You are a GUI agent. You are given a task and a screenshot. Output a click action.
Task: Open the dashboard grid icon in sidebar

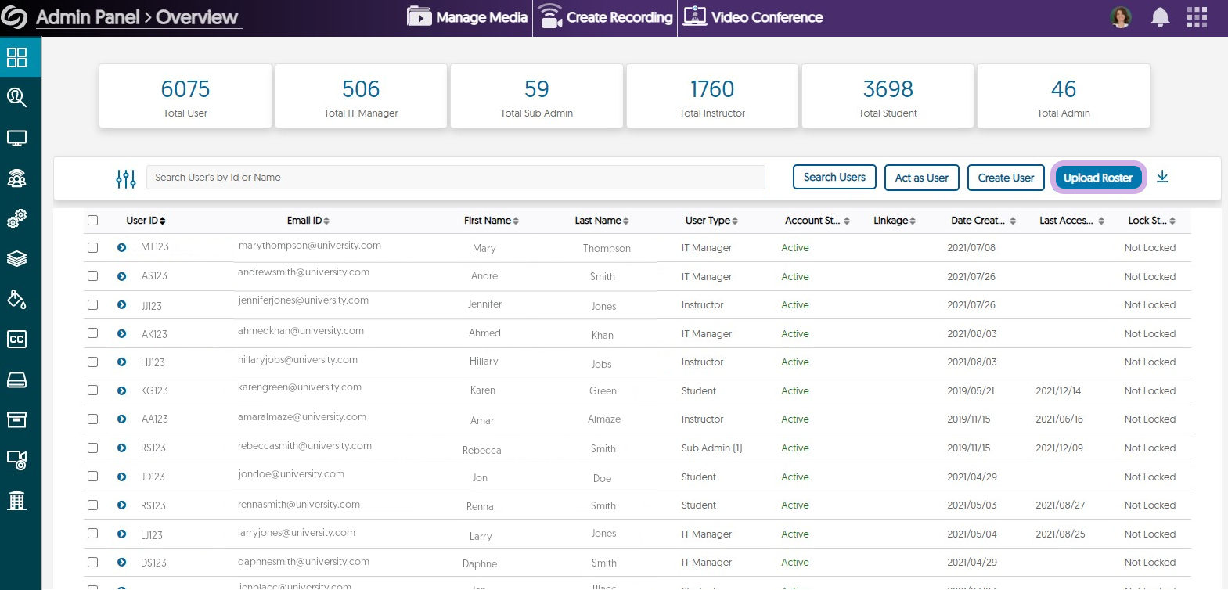coord(16,57)
